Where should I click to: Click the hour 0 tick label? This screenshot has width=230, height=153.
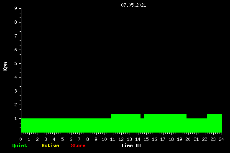[20, 139]
